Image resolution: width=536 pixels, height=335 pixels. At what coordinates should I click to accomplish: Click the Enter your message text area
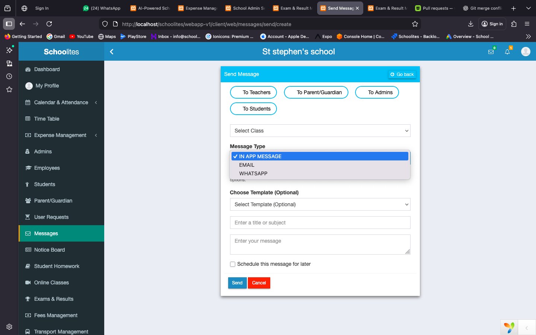[x=320, y=244]
